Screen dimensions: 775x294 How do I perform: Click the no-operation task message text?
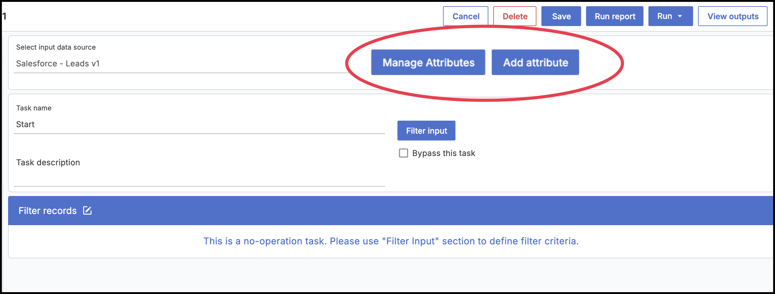click(x=391, y=241)
